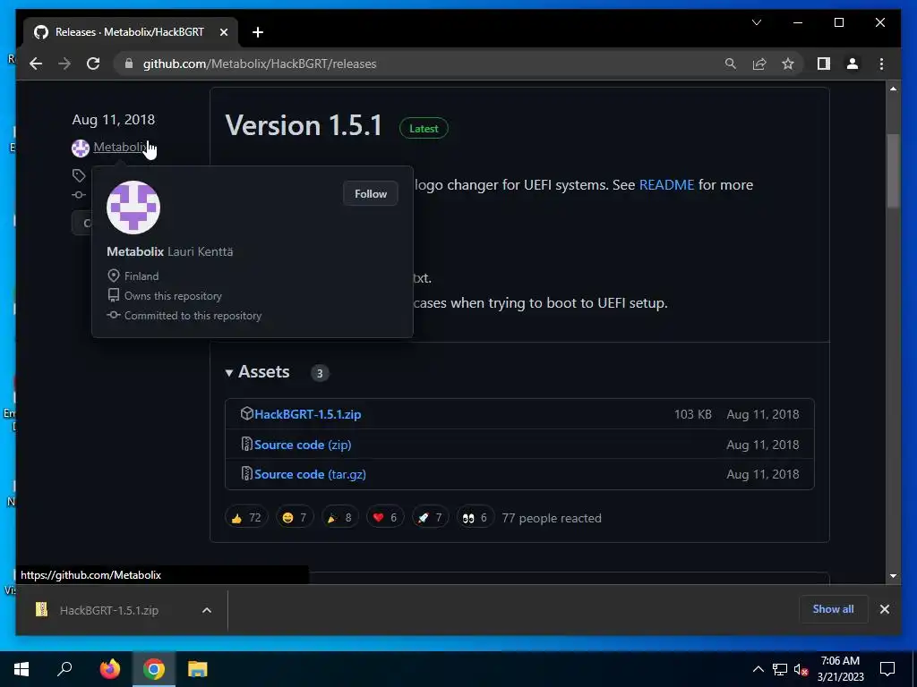This screenshot has height=687, width=917.
Task: Open the zoom magnifier icon in address bar
Action: click(x=731, y=64)
